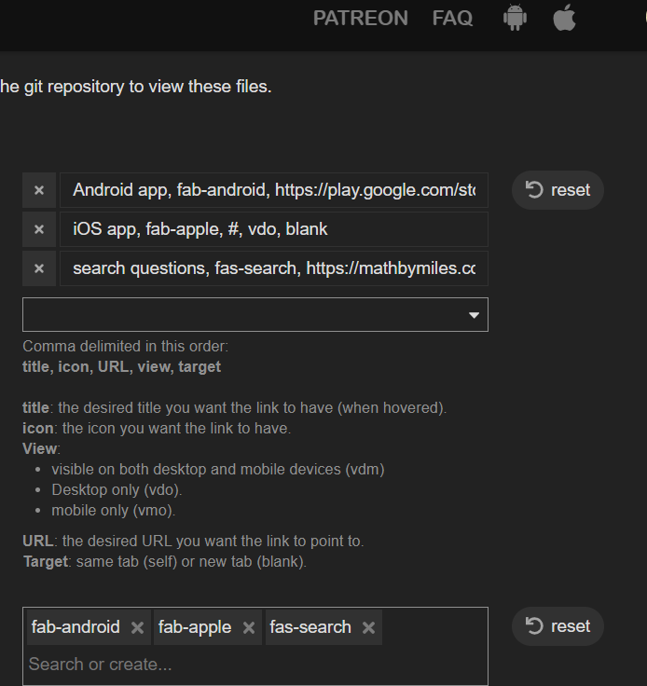Open the empty link dropdown arrow
Screen dimensions: 647x686
point(474,315)
